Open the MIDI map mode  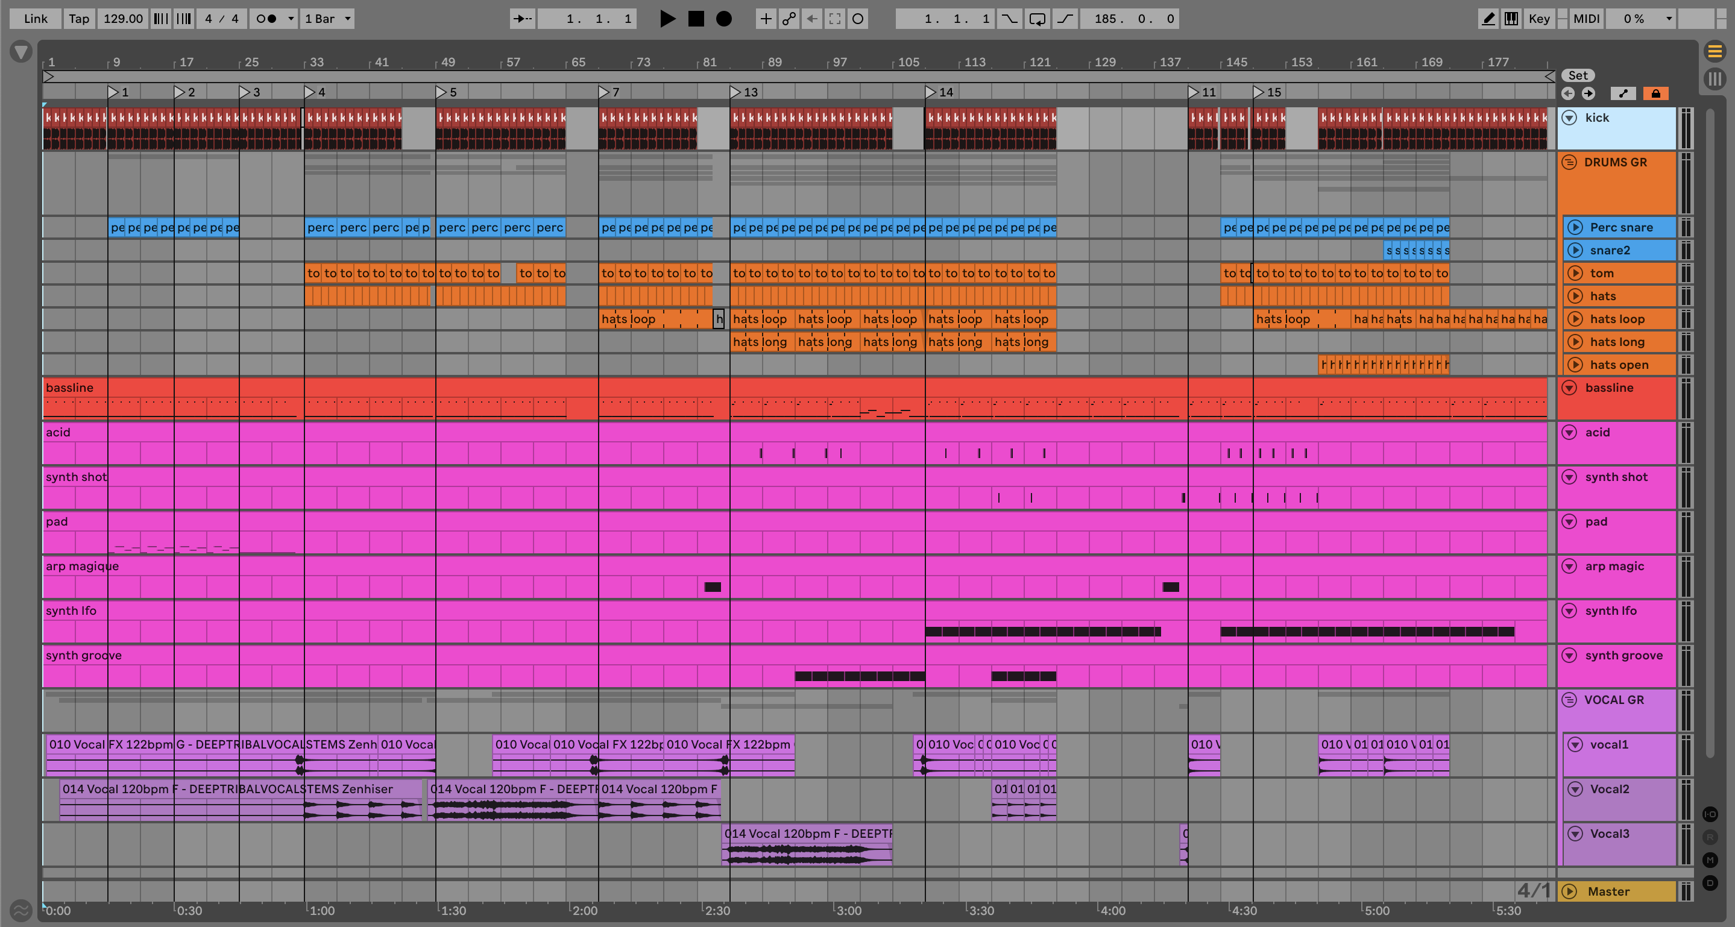pyautogui.click(x=1586, y=19)
